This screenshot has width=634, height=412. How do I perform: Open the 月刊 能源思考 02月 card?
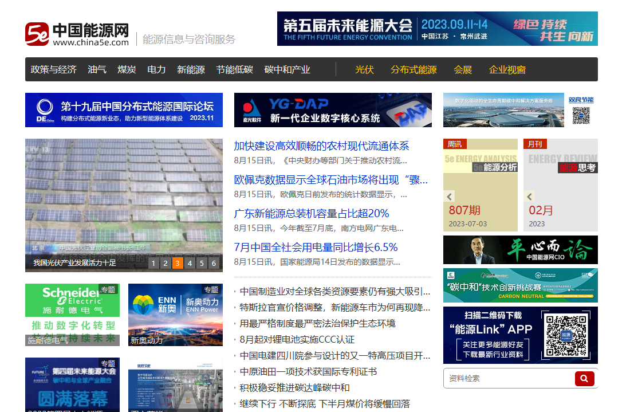pyautogui.click(x=561, y=185)
